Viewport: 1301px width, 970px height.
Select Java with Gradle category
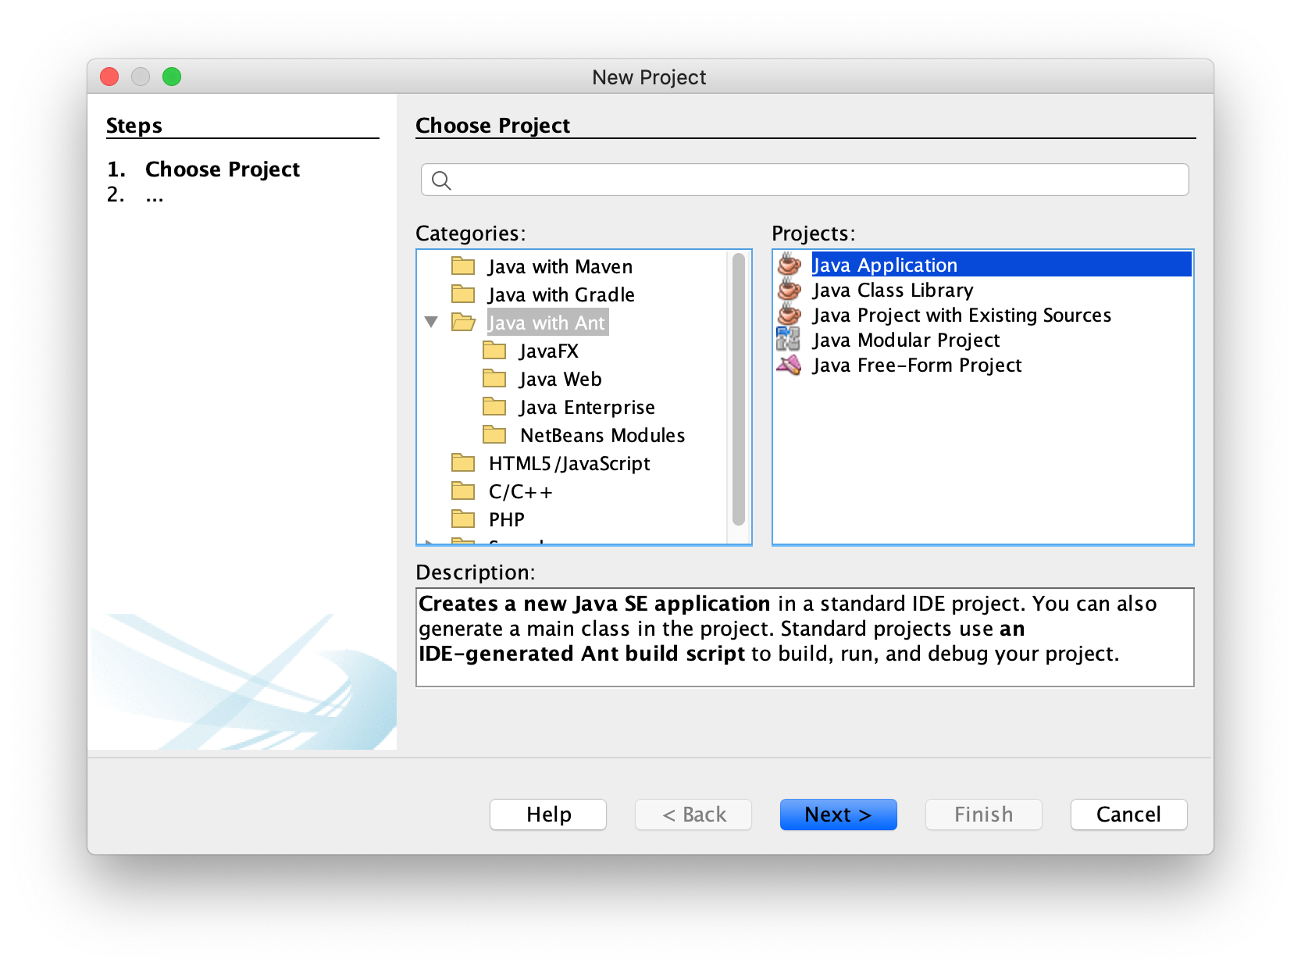tap(561, 294)
